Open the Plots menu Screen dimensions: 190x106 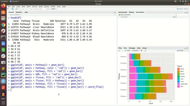click(x=29, y=6)
